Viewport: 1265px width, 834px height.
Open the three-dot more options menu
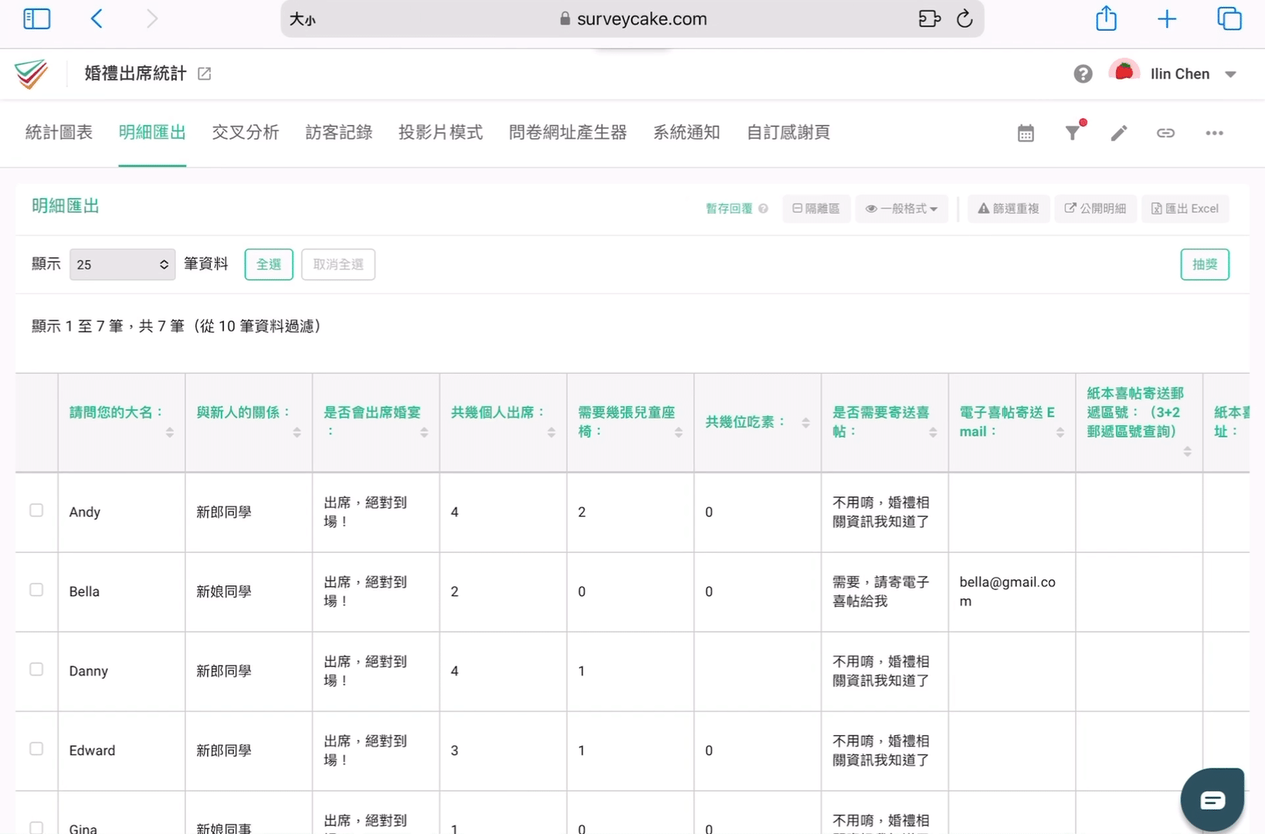pyautogui.click(x=1214, y=133)
